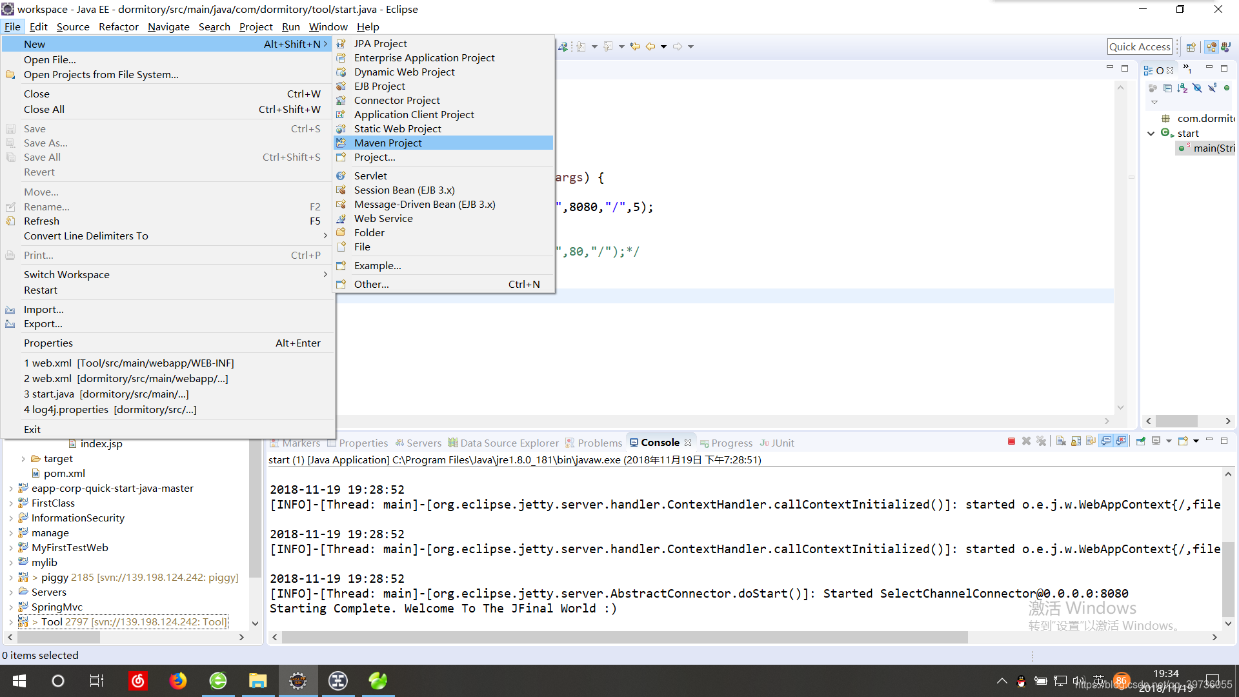This screenshot has width=1239, height=697.
Task: Open Task View on taskbar
Action: 97,681
